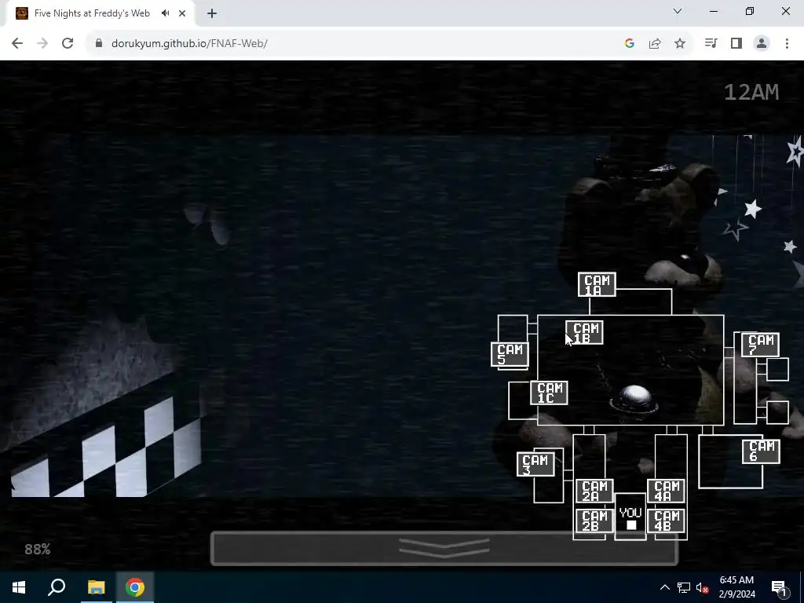Screen dimensions: 804x603
Task: Toggle the Chrome side panel
Action: click(736, 44)
